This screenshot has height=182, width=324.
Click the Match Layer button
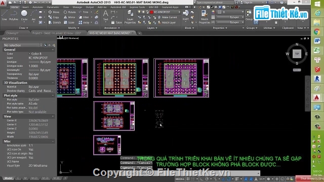click(x=167, y=22)
